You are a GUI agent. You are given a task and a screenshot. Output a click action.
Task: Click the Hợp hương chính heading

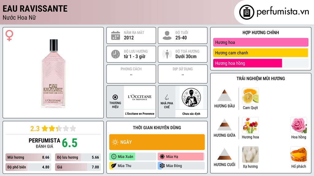[261, 32]
